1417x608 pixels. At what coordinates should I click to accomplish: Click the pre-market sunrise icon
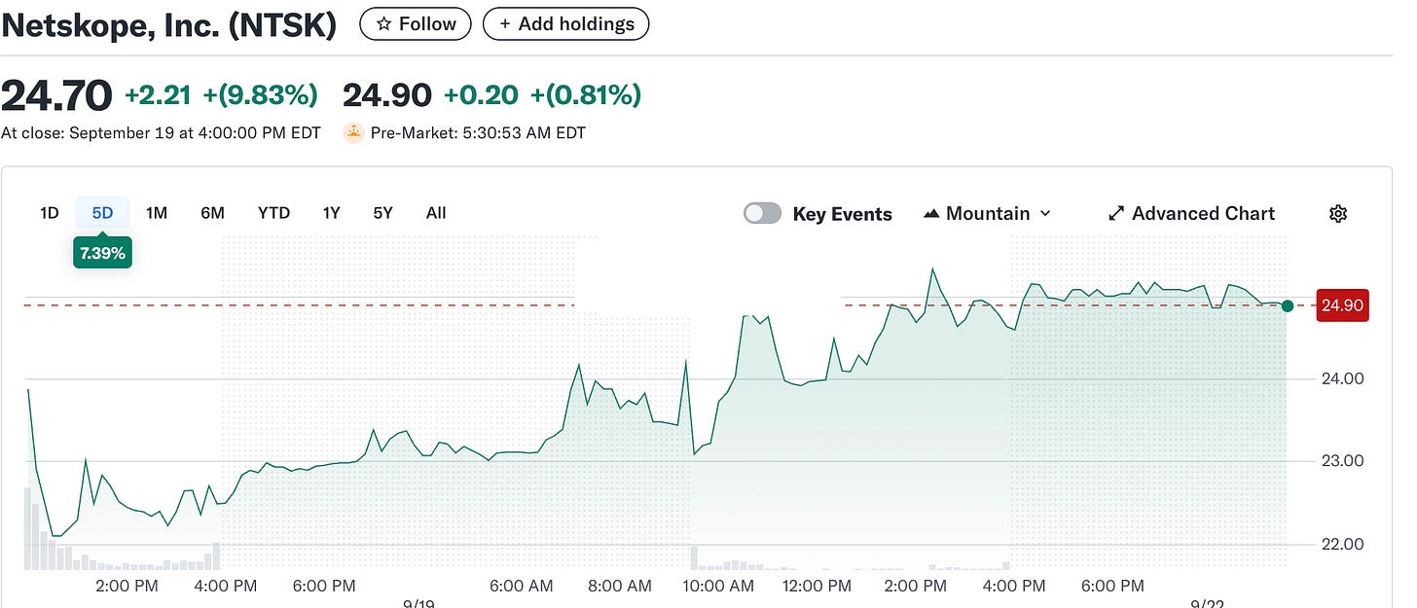click(x=354, y=133)
